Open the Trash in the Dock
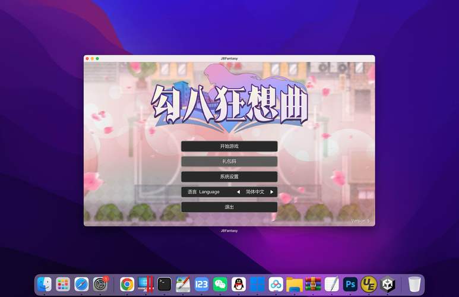Image resolution: width=459 pixels, height=297 pixels. click(x=414, y=284)
